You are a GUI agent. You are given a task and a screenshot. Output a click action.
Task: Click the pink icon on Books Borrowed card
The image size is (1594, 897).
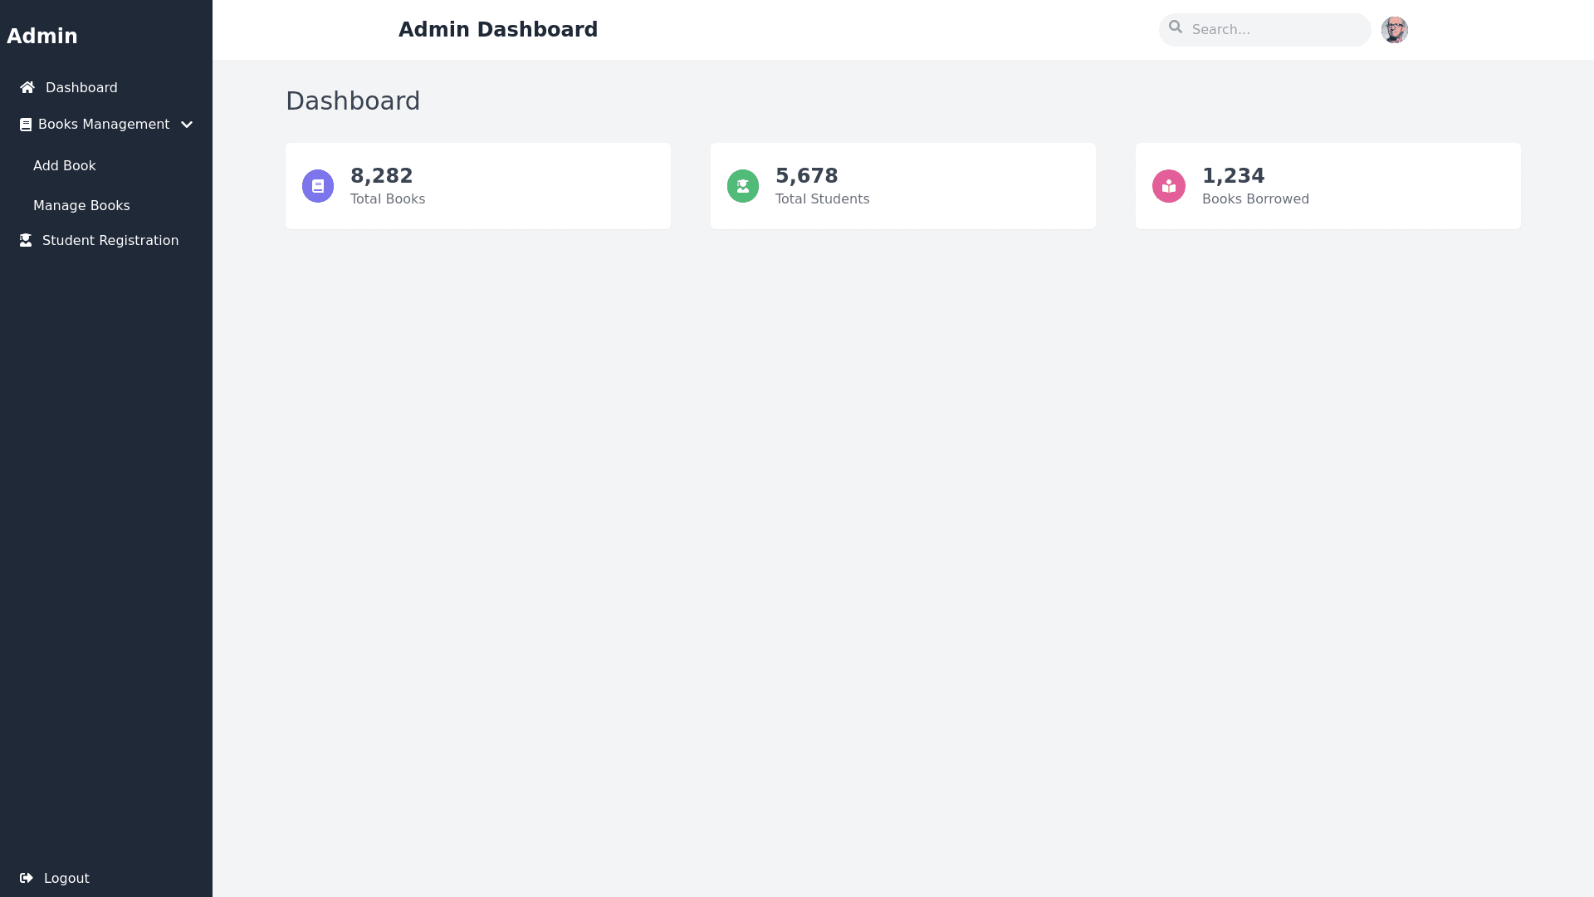tap(1169, 185)
